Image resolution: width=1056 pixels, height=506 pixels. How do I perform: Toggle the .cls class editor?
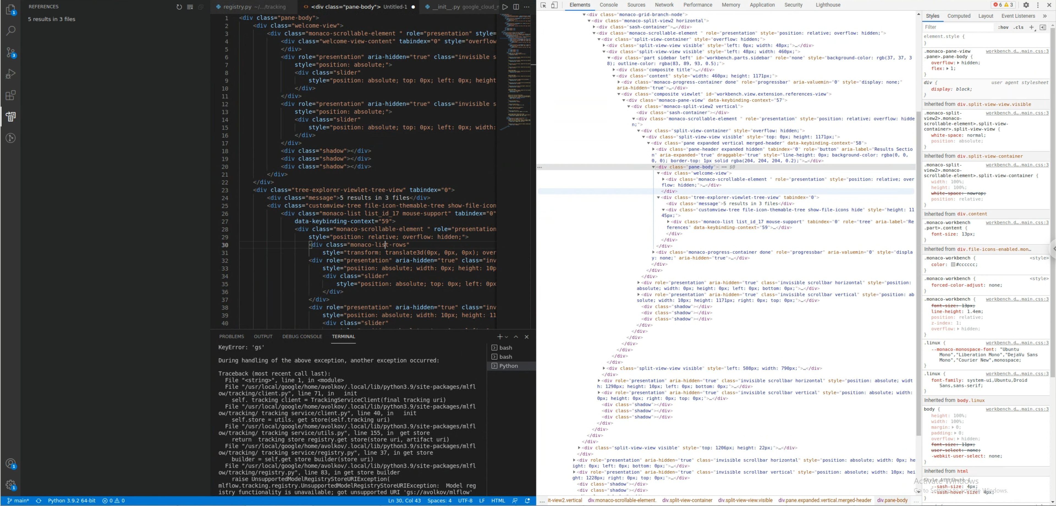pyautogui.click(x=1019, y=27)
